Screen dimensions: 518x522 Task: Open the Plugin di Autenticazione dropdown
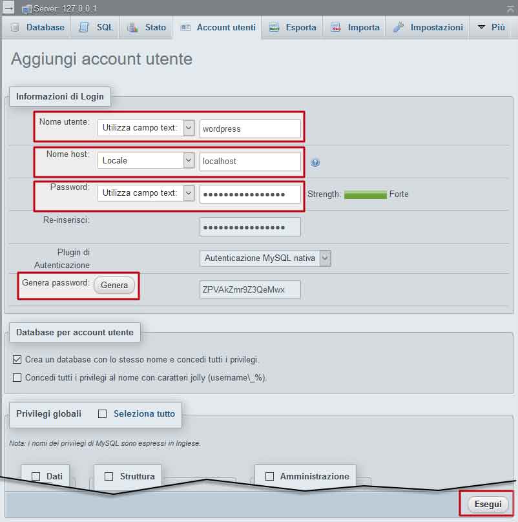pyautogui.click(x=265, y=258)
